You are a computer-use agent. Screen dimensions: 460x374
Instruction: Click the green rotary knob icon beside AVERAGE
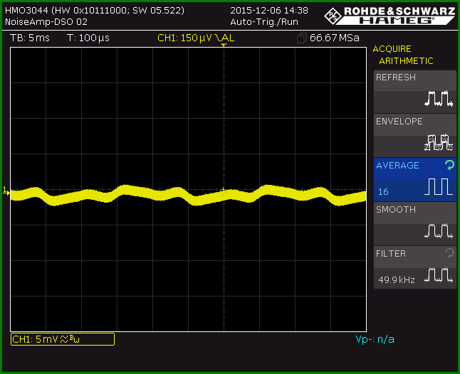pos(450,165)
